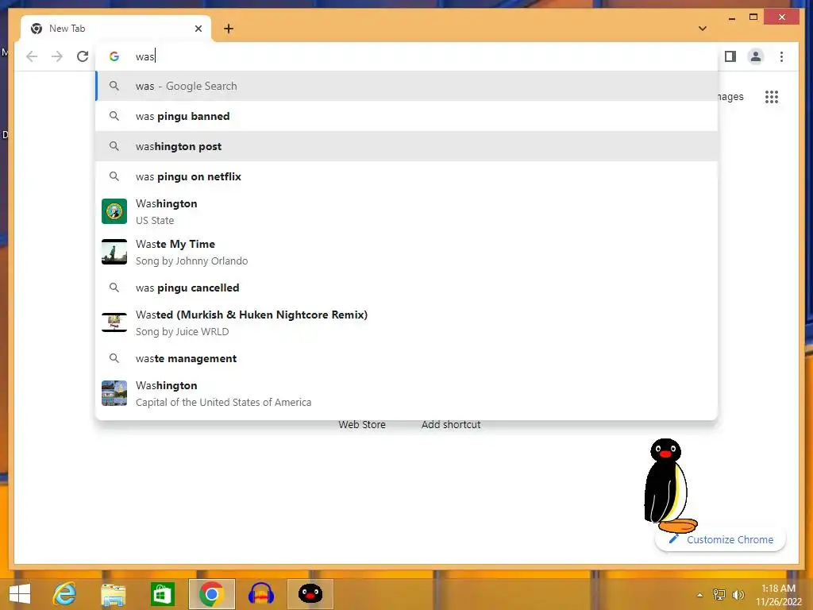813x610 pixels.
Task: Click the Pingu penguin character
Action: click(669, 485)
